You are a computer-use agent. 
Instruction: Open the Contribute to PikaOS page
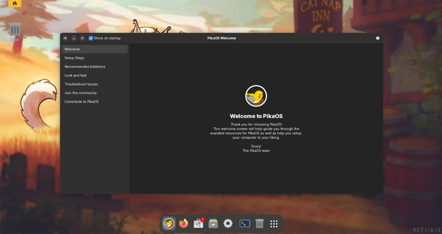[x=82, y=101]
